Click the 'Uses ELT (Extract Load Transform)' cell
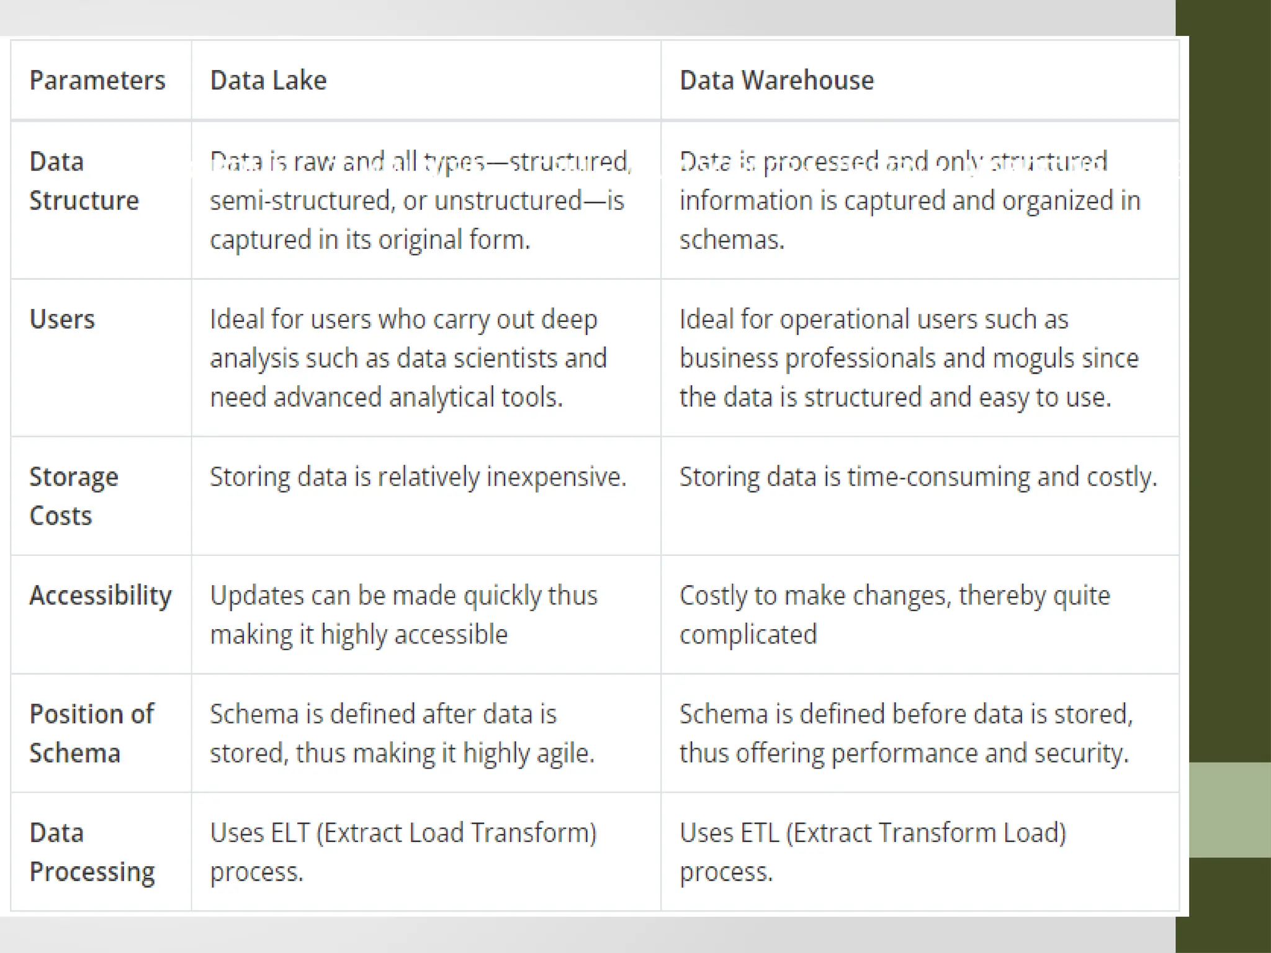1271x953 pixels. pos(403,852)
